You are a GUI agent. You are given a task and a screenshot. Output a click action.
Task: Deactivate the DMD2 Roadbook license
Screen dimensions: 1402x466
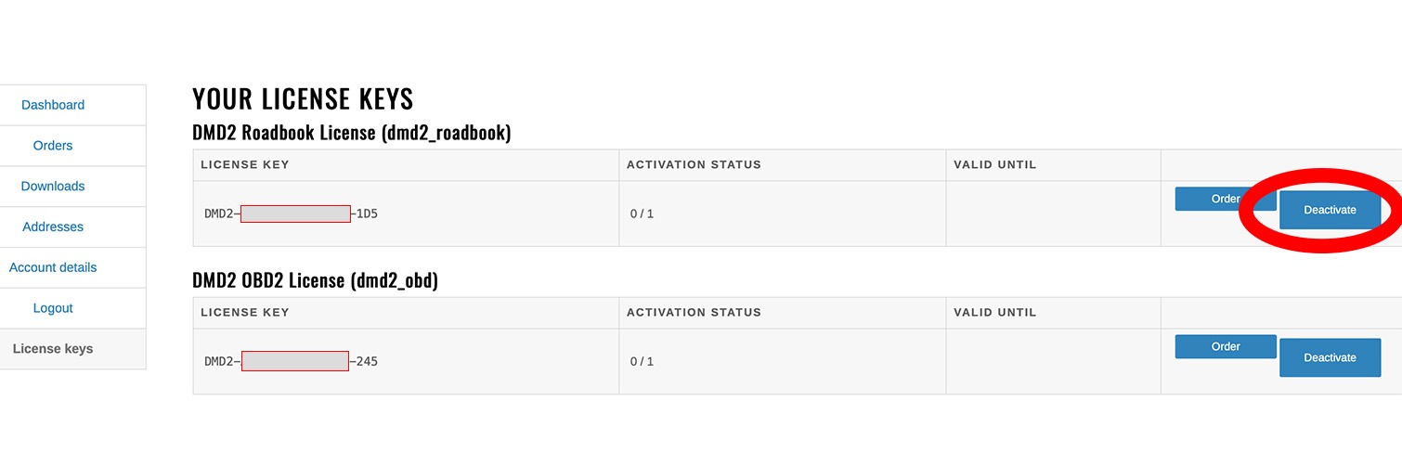[1330, 210]
